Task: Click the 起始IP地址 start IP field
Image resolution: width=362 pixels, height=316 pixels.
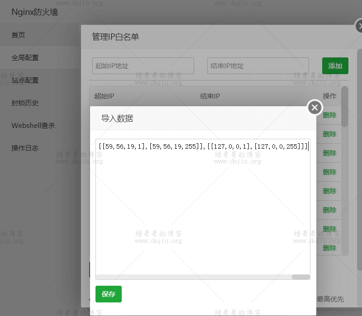Action: point(143,66)
